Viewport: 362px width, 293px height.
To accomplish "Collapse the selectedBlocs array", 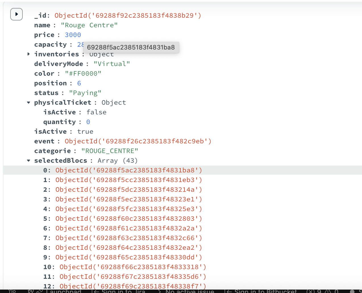I will click(x=28, y=161).
